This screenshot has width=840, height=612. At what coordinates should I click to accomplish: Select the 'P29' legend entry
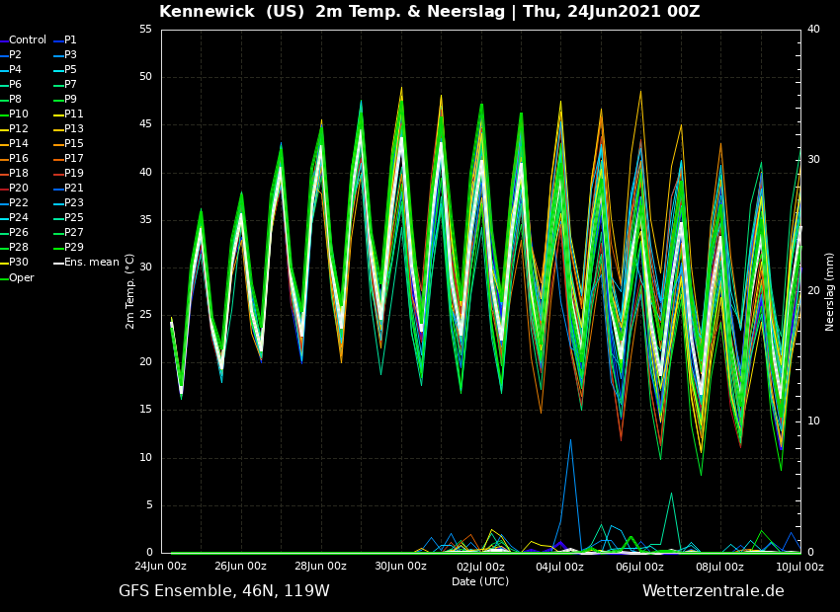(x=69, y=247)
